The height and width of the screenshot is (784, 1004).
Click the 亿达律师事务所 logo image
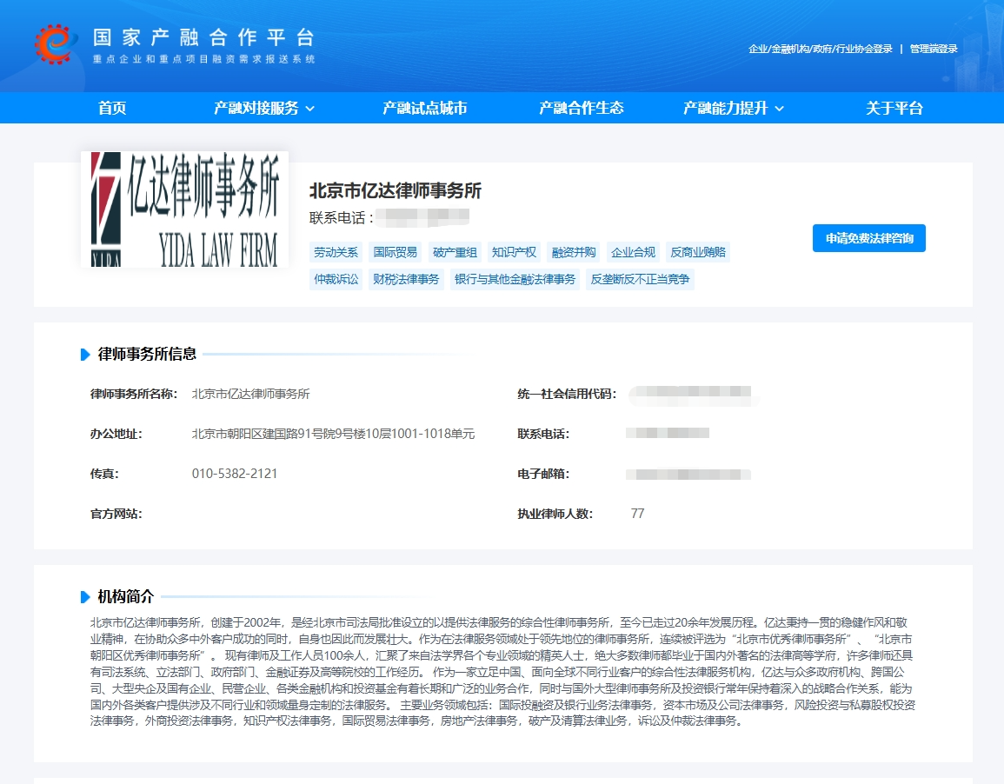click(x=184, y=209)
